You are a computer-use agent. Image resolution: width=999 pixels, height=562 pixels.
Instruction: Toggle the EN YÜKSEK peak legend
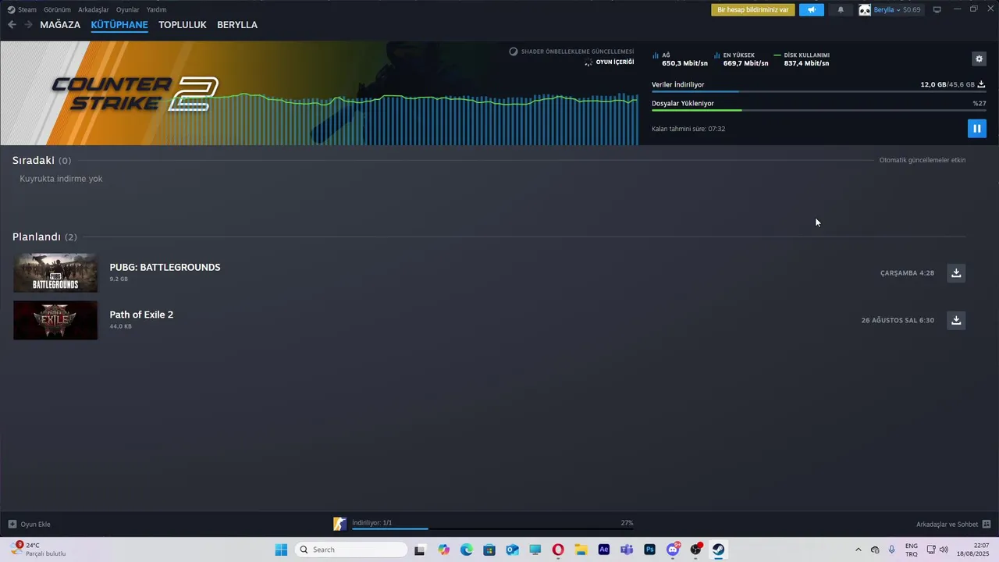741,59
